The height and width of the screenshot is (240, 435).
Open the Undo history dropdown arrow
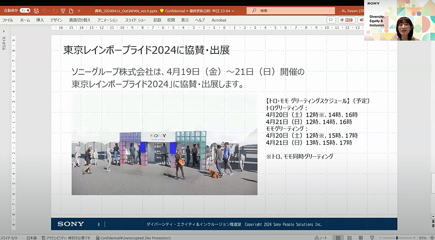coord(50,11)
